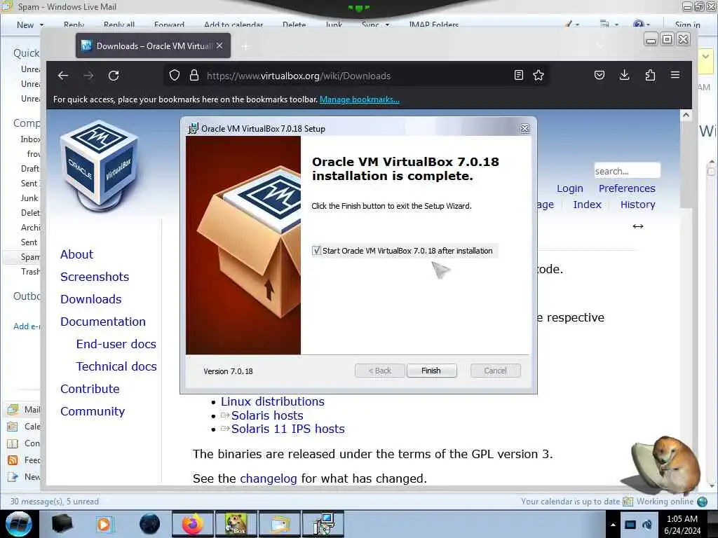Image resolution: width=718 pixels, height=538 pixels.
Task: Close the VirtualBox Setup dialog with X
Action: click(x=524, y=129)
